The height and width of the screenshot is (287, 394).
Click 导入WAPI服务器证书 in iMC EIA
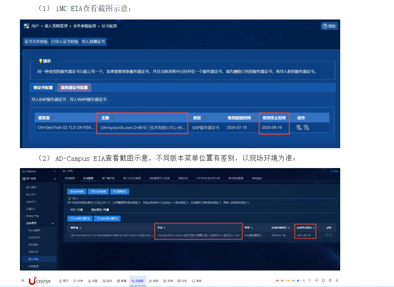pyautogui.click(x=88, y=99)
